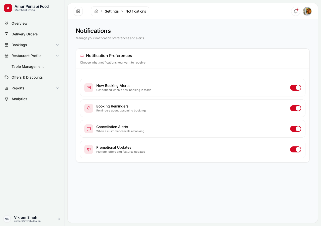Click the Reports bar chart icon
Screen dimensions: 321x226
click(x=7, y=88)
